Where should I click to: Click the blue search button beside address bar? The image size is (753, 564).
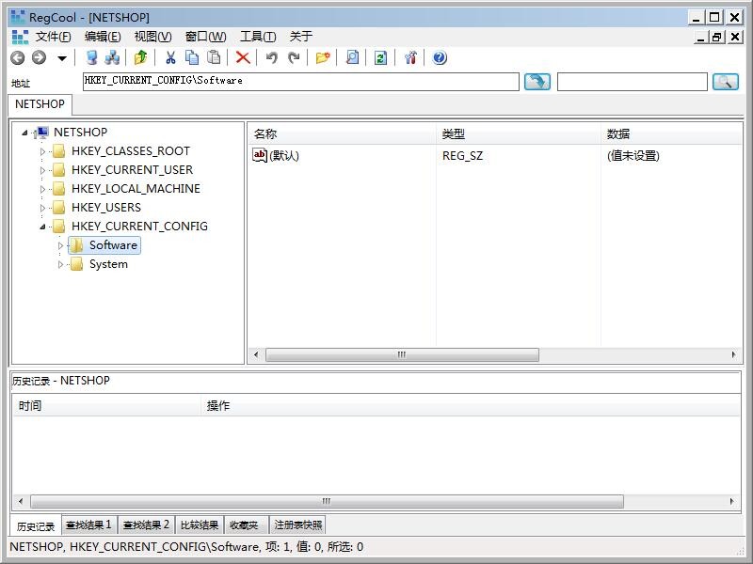pos(536,82)
